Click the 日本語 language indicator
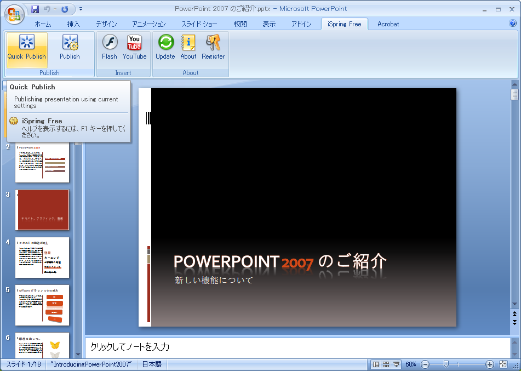This screenshot has width=521, height=371. [152, 364]
